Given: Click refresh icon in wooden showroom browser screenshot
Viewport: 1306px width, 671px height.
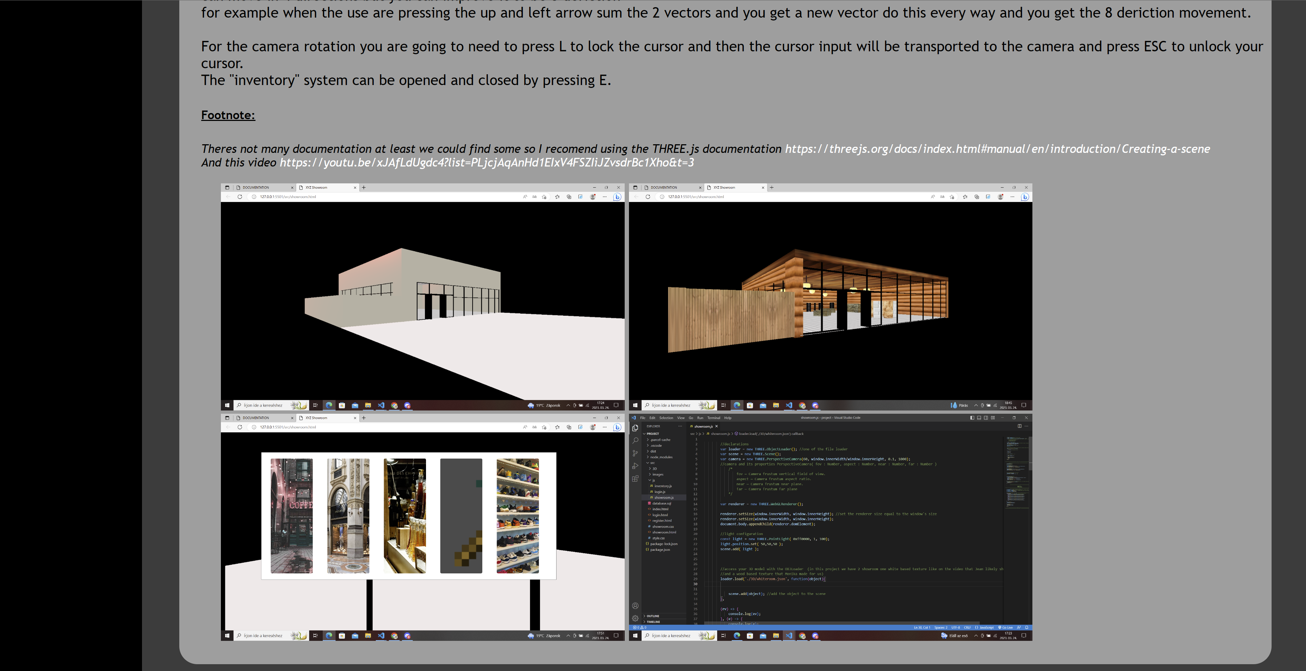Looking at the screenshot, I should pyautogui.click(x=647, y=197).
